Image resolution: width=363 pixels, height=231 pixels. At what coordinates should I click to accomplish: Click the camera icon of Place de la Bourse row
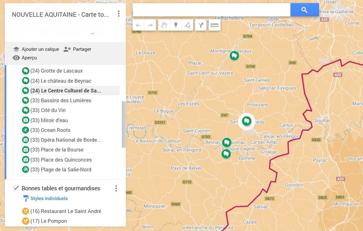click(26, 150)
